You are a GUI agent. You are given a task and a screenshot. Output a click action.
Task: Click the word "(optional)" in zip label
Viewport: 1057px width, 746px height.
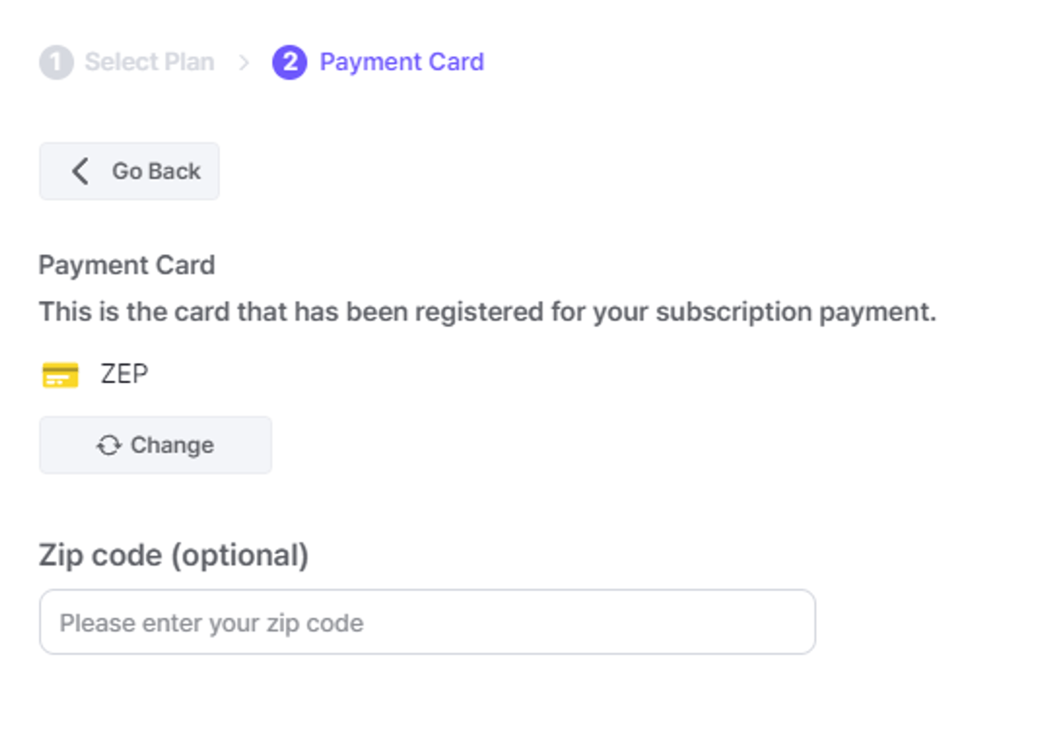tap(240, 555)
